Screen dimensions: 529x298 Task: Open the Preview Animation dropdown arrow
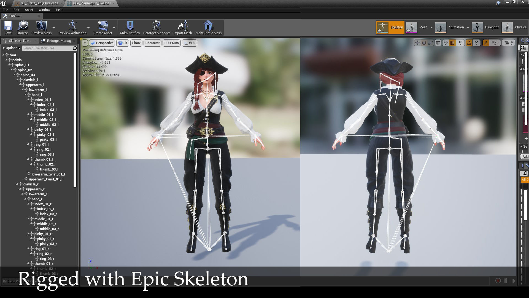coord(88,28)
